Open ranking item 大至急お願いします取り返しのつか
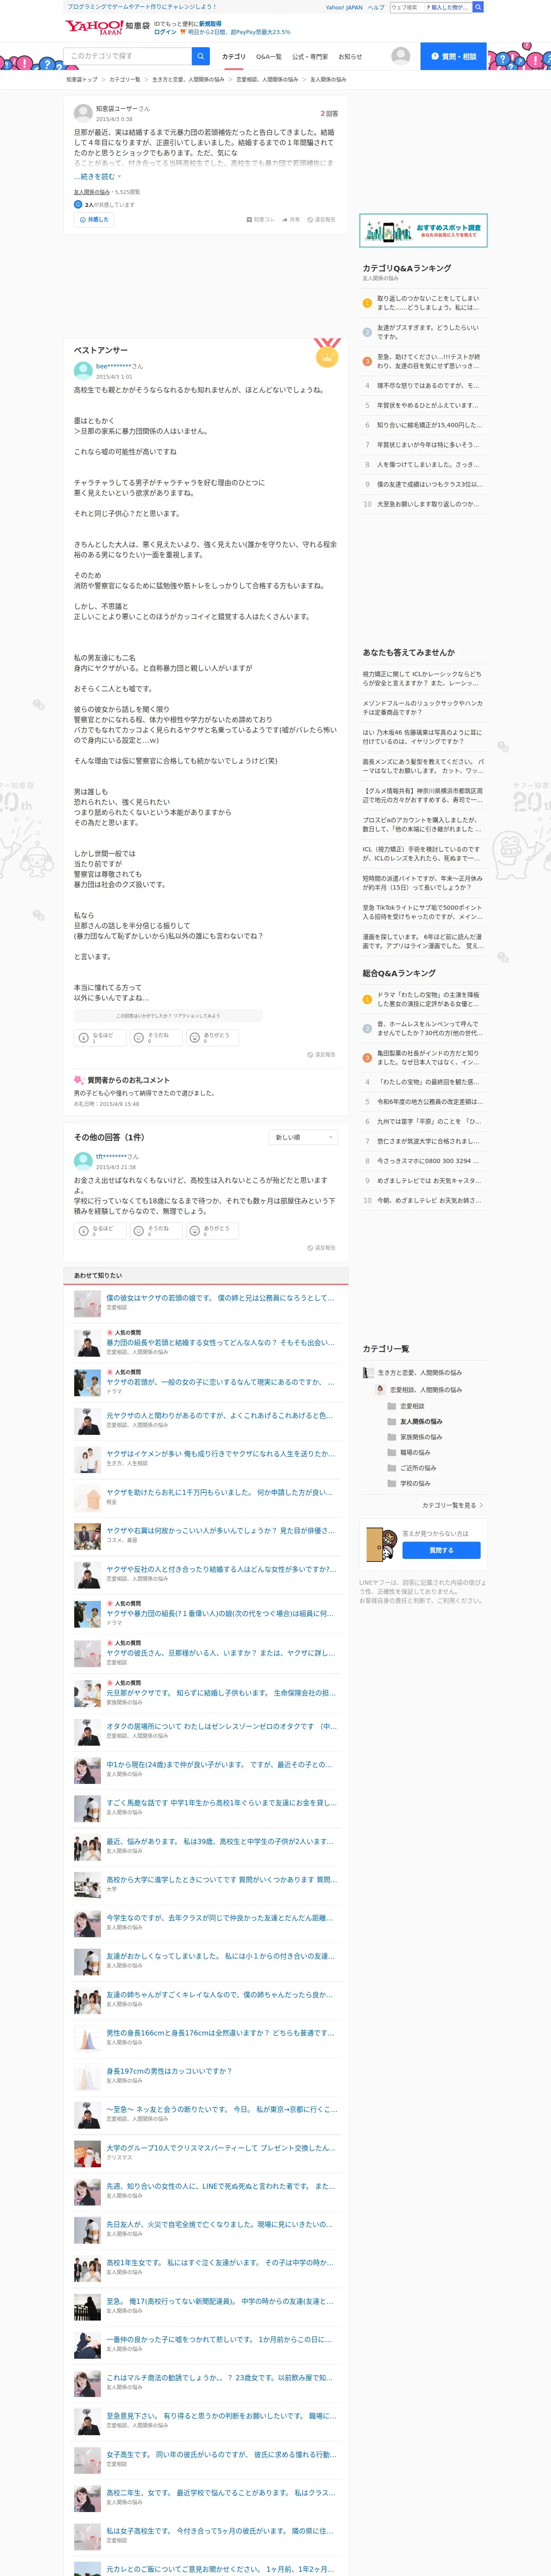The image size is (551, 2576). 427,504
